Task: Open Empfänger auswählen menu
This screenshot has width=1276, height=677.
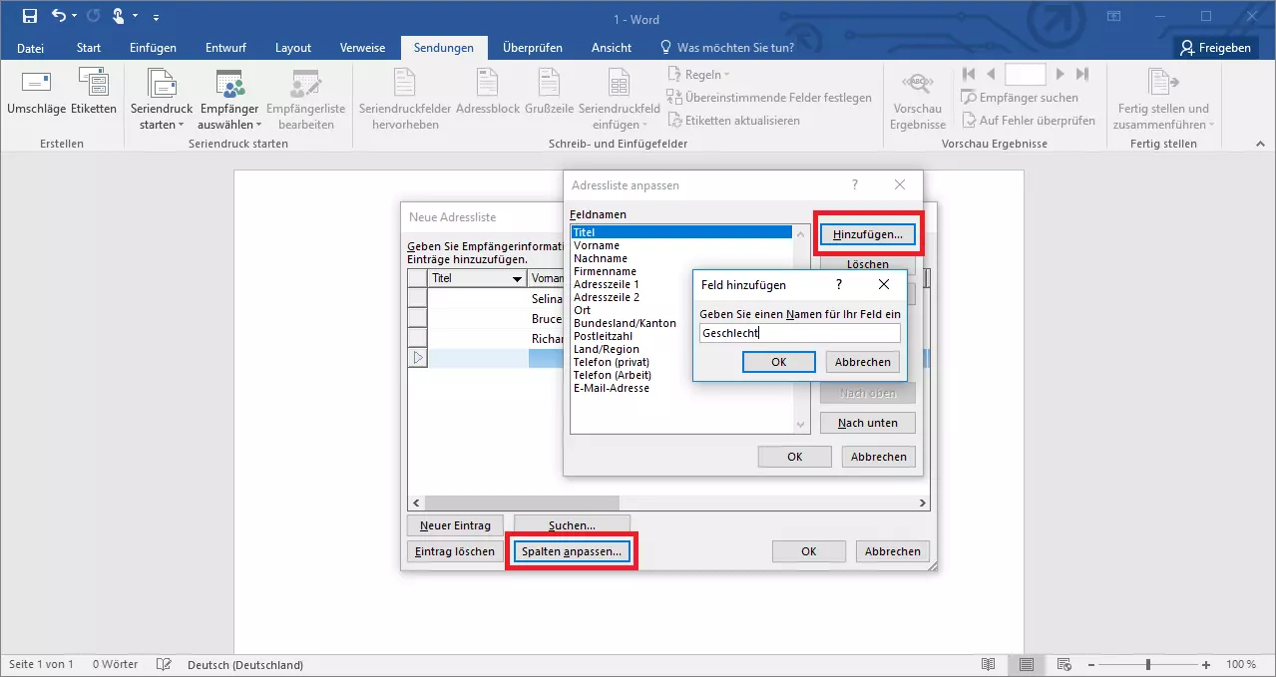Action: coord(229,101)
